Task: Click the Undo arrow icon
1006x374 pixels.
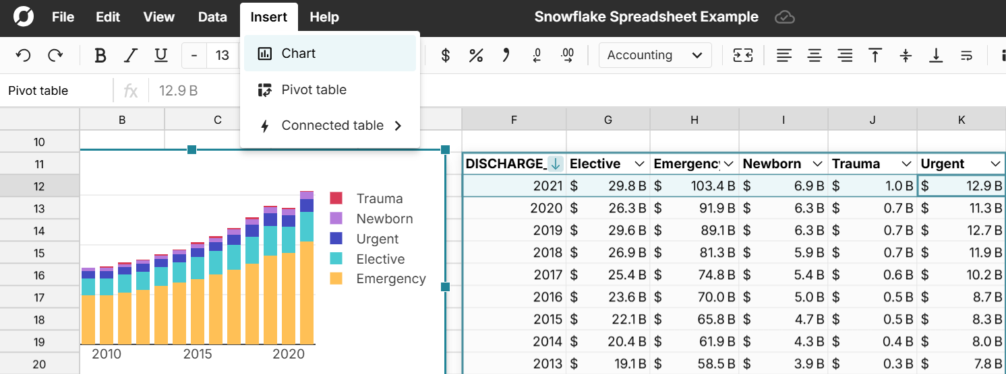Action: [23, 55]
